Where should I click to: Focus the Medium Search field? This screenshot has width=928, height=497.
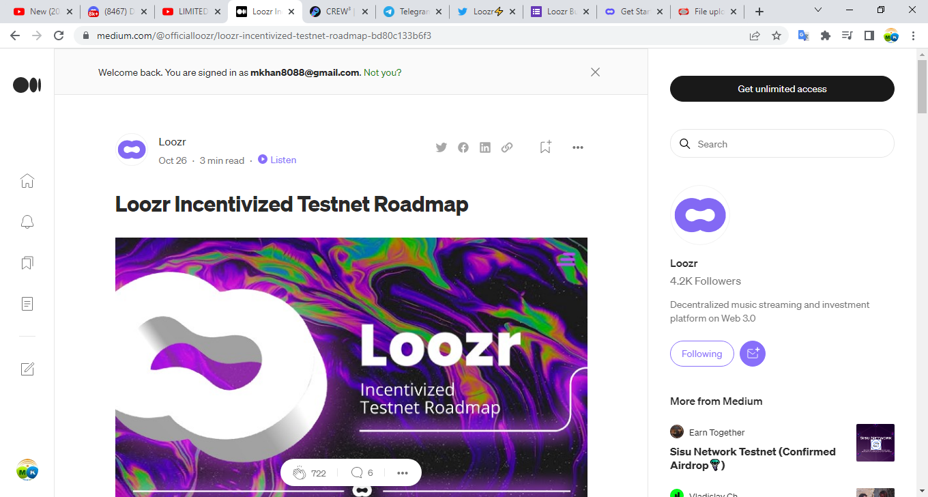point(782,144)
